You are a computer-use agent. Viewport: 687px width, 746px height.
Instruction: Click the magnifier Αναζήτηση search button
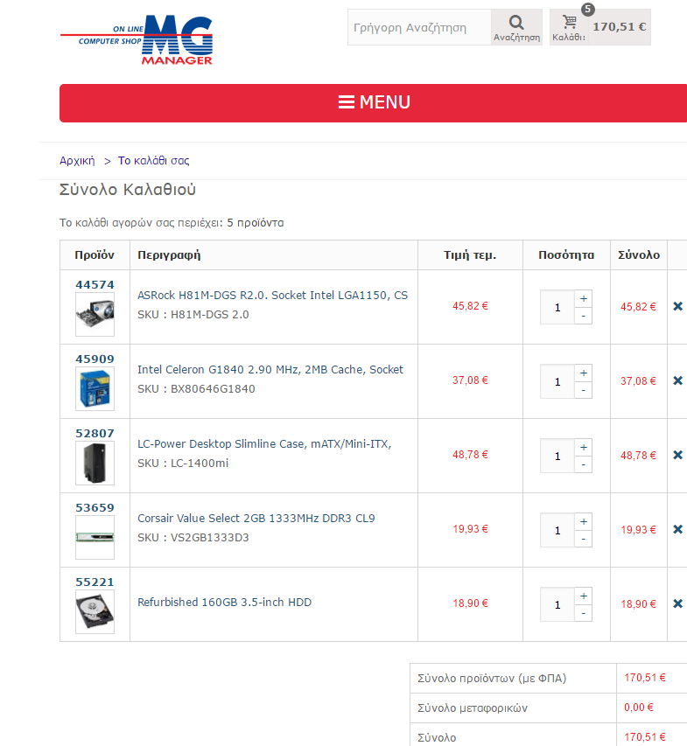(516, 28)
